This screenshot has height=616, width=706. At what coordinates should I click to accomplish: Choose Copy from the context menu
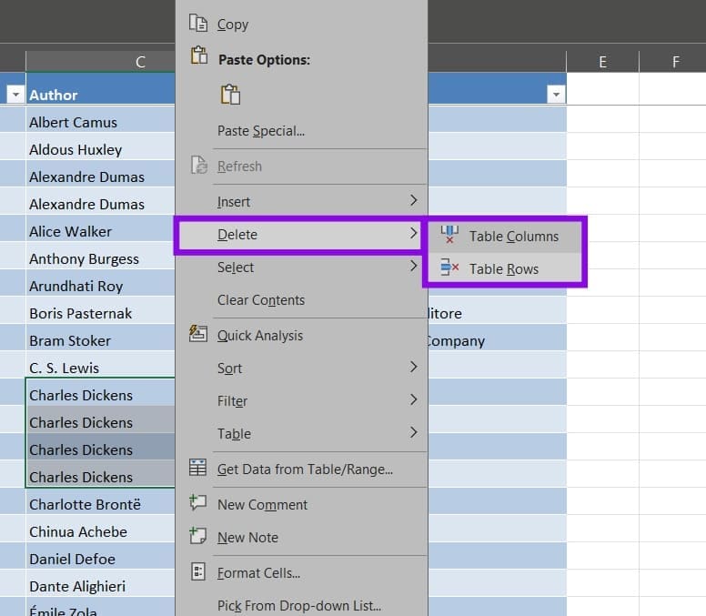[x=301, y=25]
